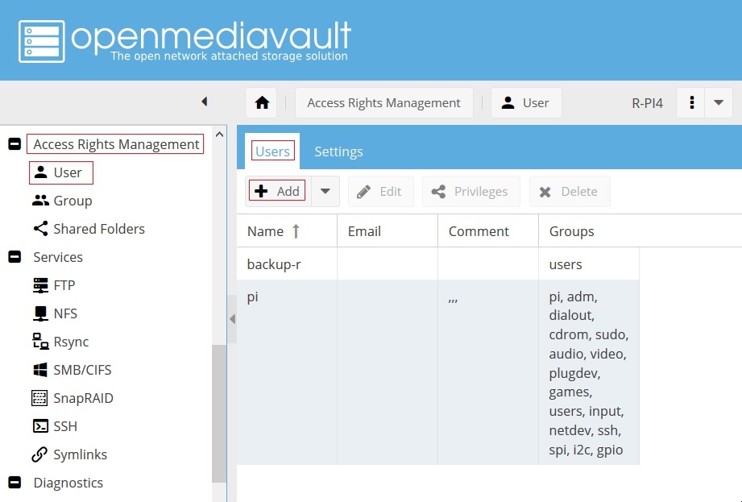Viewport: 742px width, 502px height.
Task: Select the NFS service icon
Action: point(39,313)
